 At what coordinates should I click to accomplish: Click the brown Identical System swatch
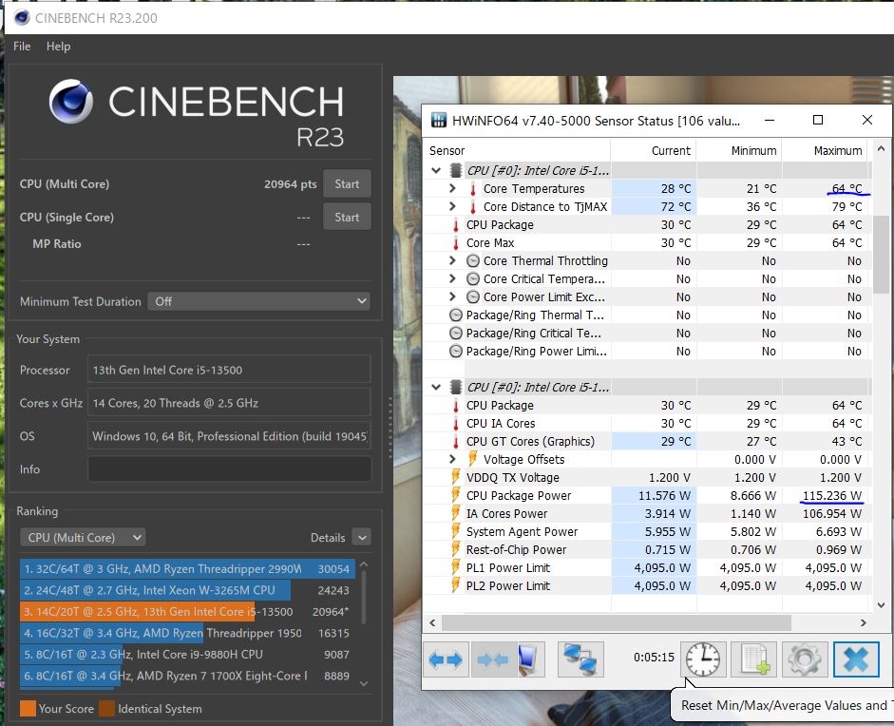pos(106,708)
